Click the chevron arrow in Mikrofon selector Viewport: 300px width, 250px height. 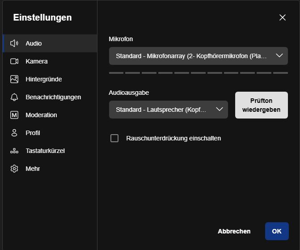[279, 56]
